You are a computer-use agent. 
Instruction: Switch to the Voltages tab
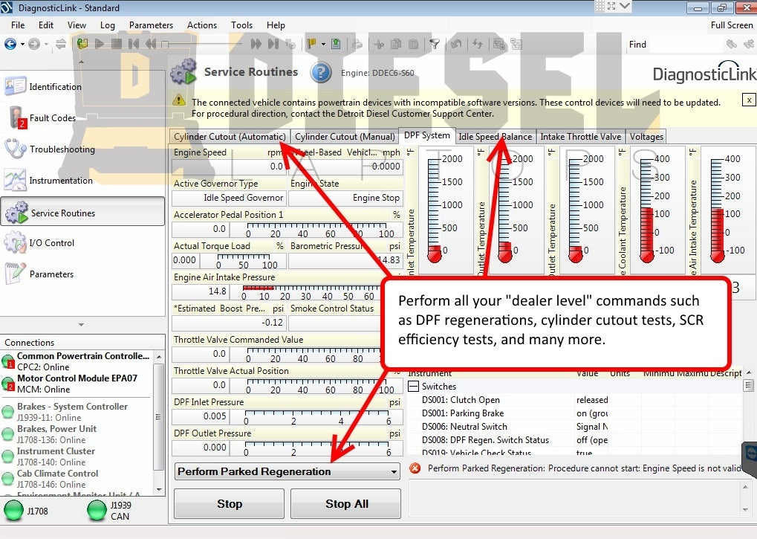tap(646, 137)
